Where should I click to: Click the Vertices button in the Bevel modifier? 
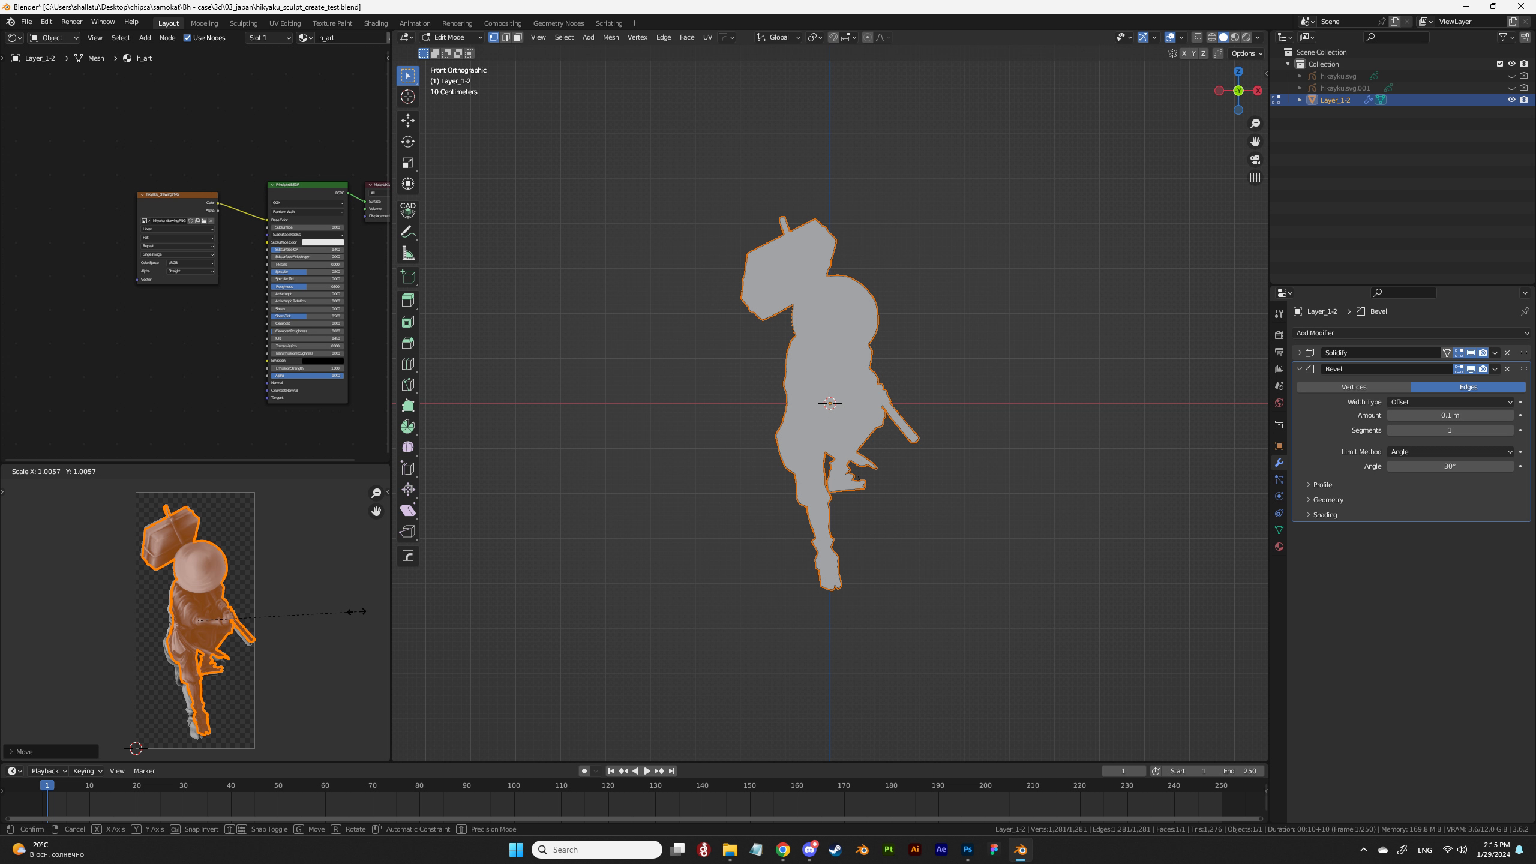pyautogui.click(x=1354, y=387)
